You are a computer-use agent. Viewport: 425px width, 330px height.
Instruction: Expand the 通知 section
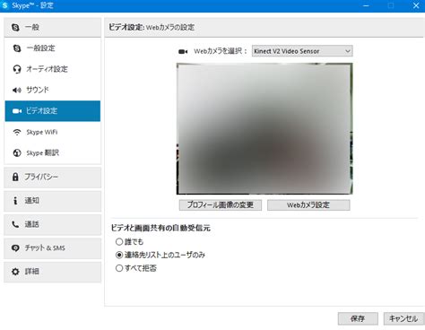click(x=53, y=201)
